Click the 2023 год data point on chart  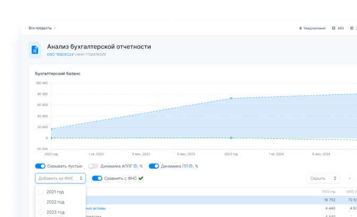click(231, 98)
